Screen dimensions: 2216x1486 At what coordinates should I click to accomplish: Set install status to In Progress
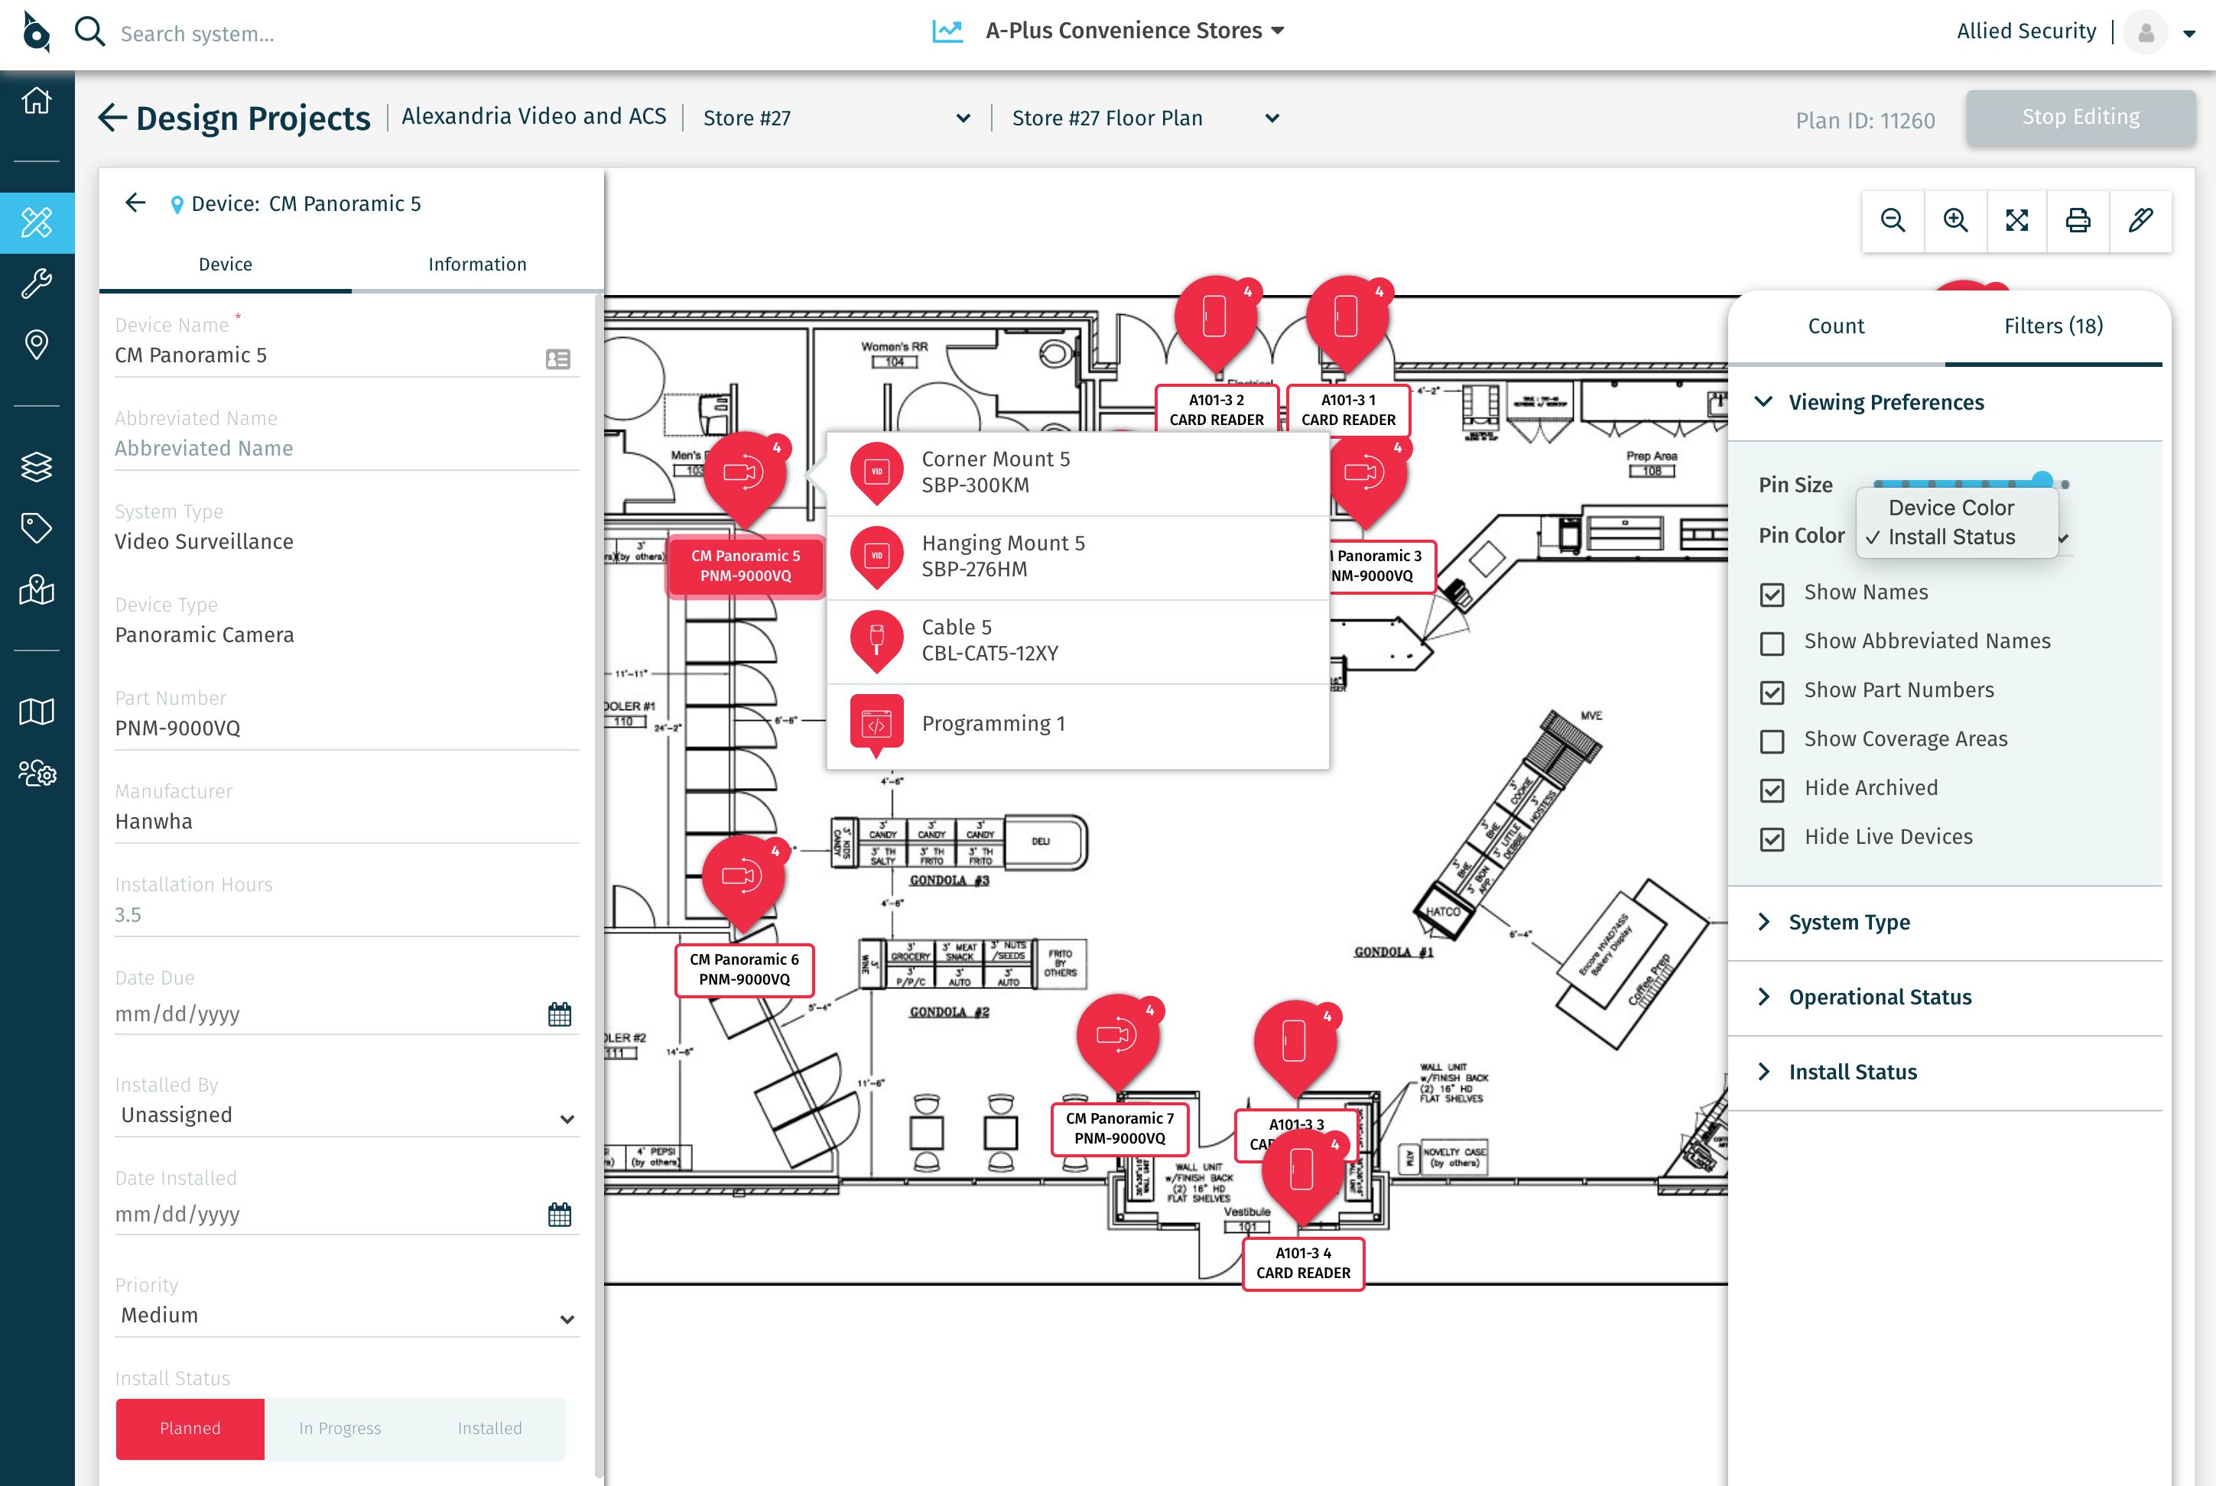340,1428
